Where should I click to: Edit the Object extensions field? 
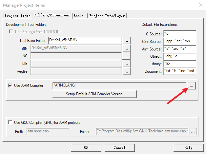180,56
